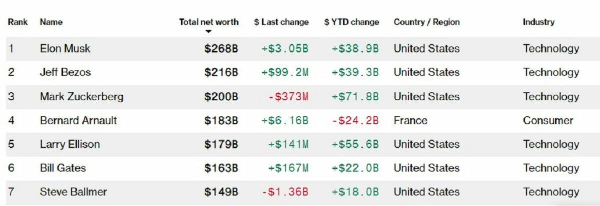Open Elon Musk's profile link
Viewport: 600px width, 206px height.
pos(65,49)
